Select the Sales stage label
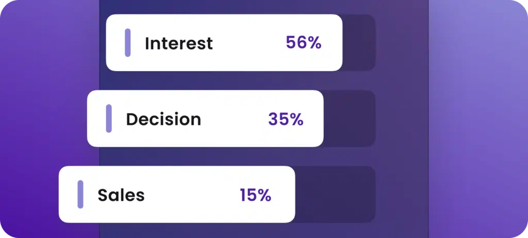 (121, 195)
